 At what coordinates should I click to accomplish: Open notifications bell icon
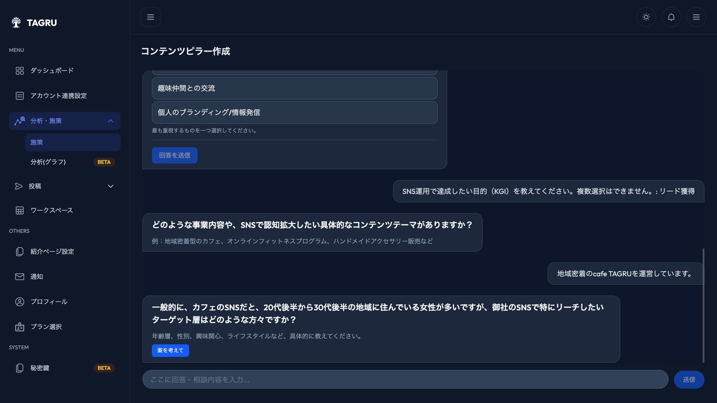point(671,17)
